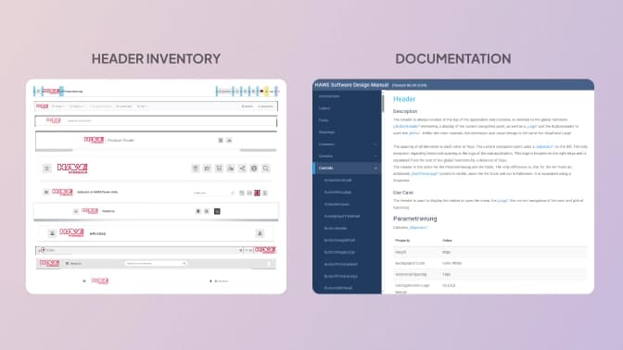The height and width of the screenshot is (350, 623).
Task: Open Buttonheader link in Description paragraph
Action: coord(406,126)
